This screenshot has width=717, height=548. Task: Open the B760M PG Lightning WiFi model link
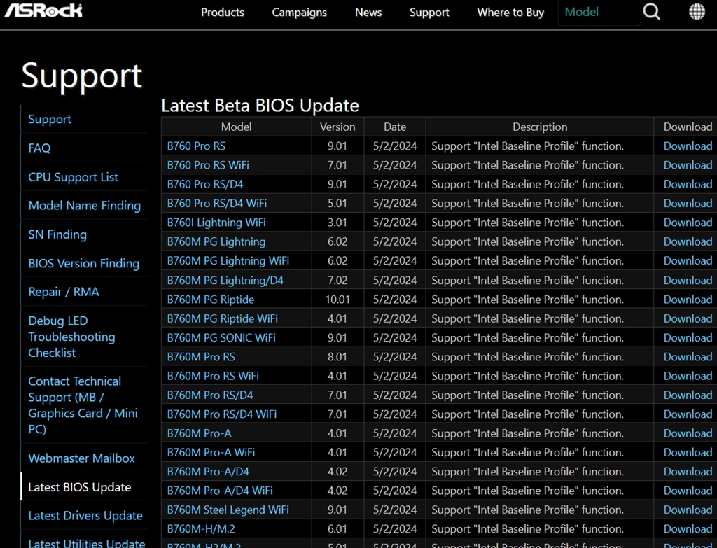[x=228, y=261]
